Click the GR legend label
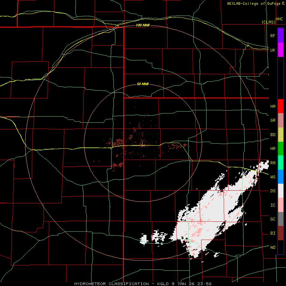The image size is (286, 286). click(273, 120)
